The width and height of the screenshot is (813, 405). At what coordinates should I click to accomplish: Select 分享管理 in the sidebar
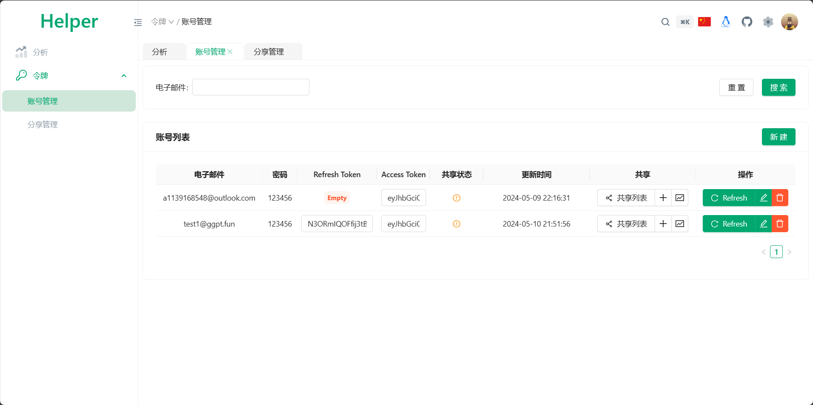tap(42, 124)
